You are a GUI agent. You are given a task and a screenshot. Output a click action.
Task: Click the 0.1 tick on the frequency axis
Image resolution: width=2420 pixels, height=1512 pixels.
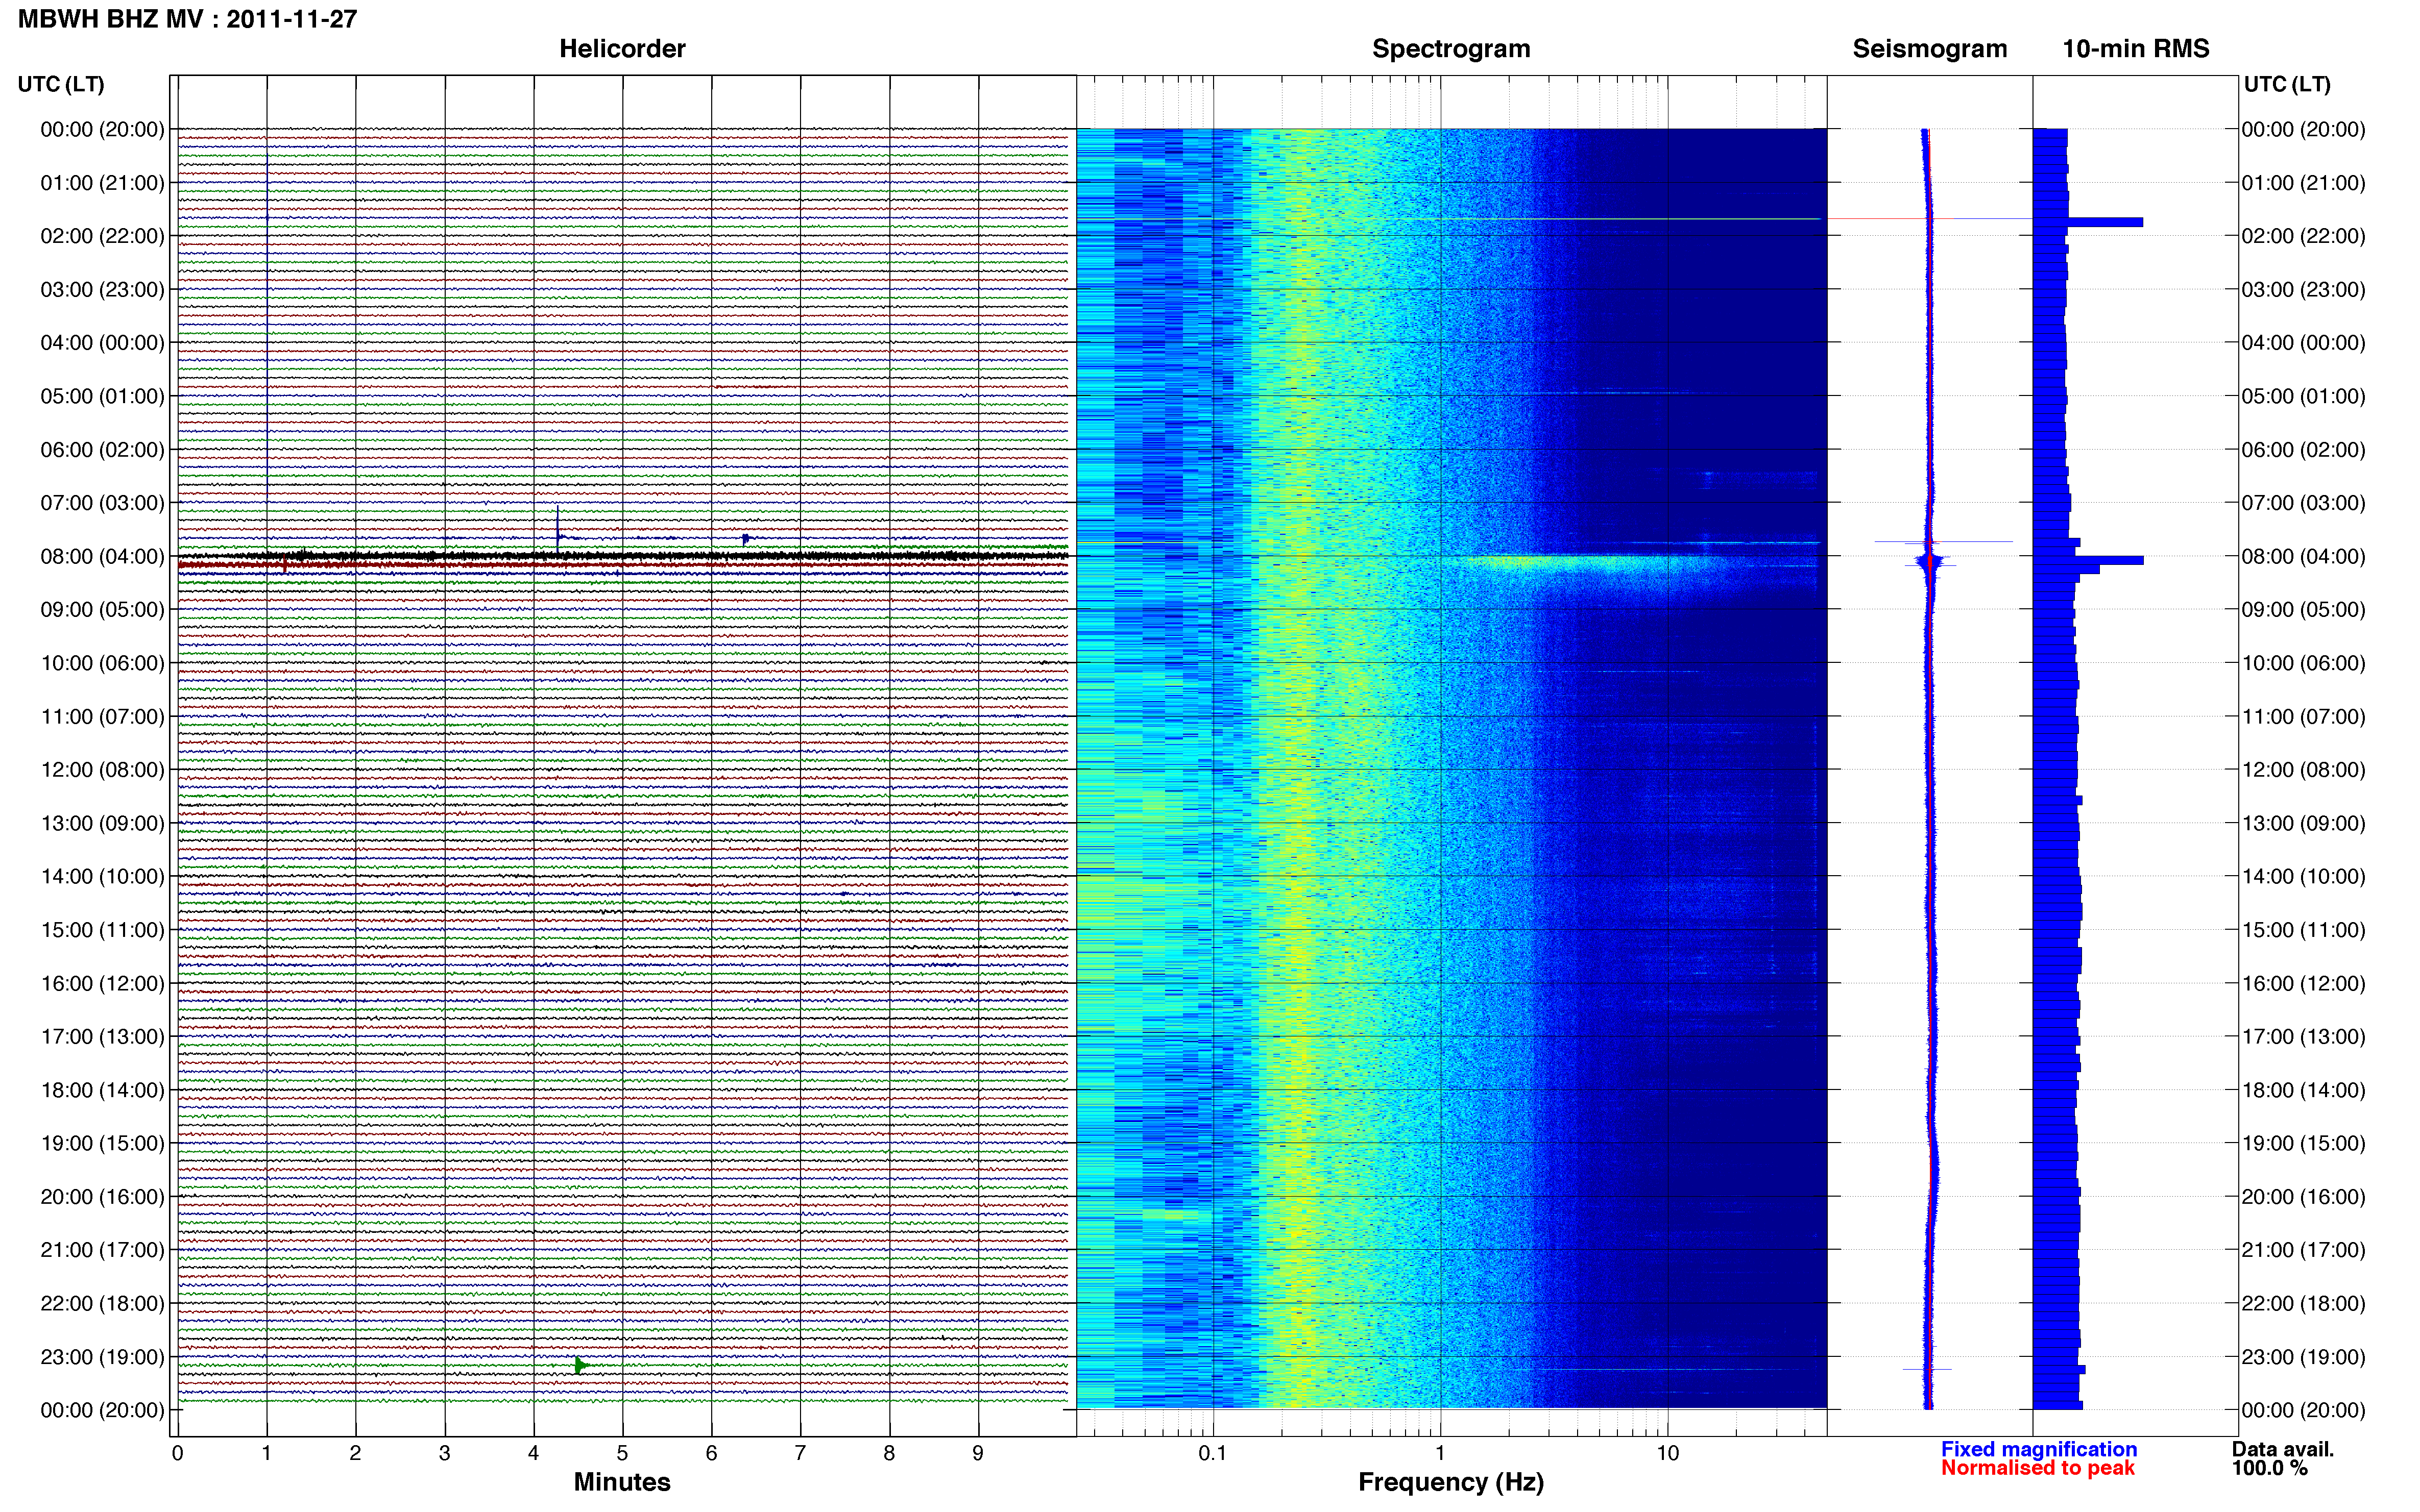pyautogui.click(x=1213, y=1453)
